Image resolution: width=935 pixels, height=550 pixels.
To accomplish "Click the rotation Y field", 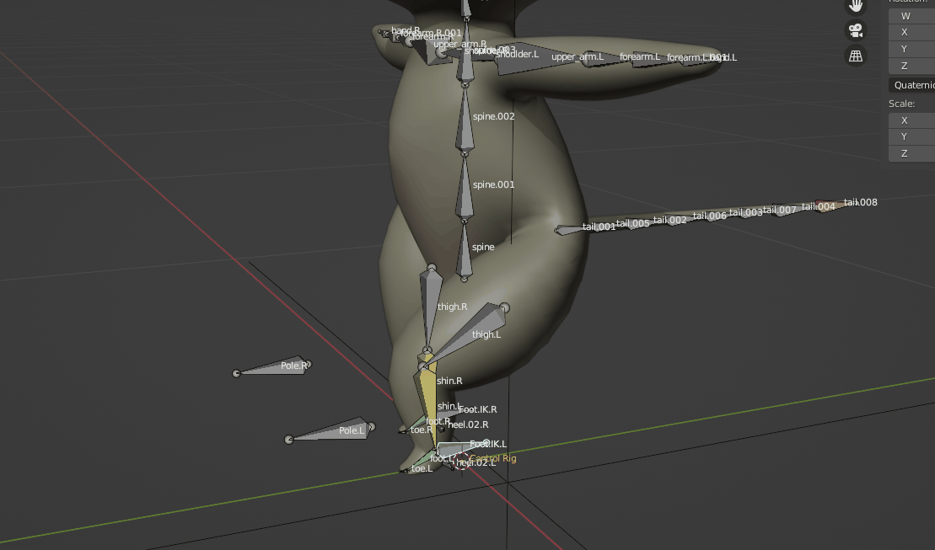I will tap(911, 49).
